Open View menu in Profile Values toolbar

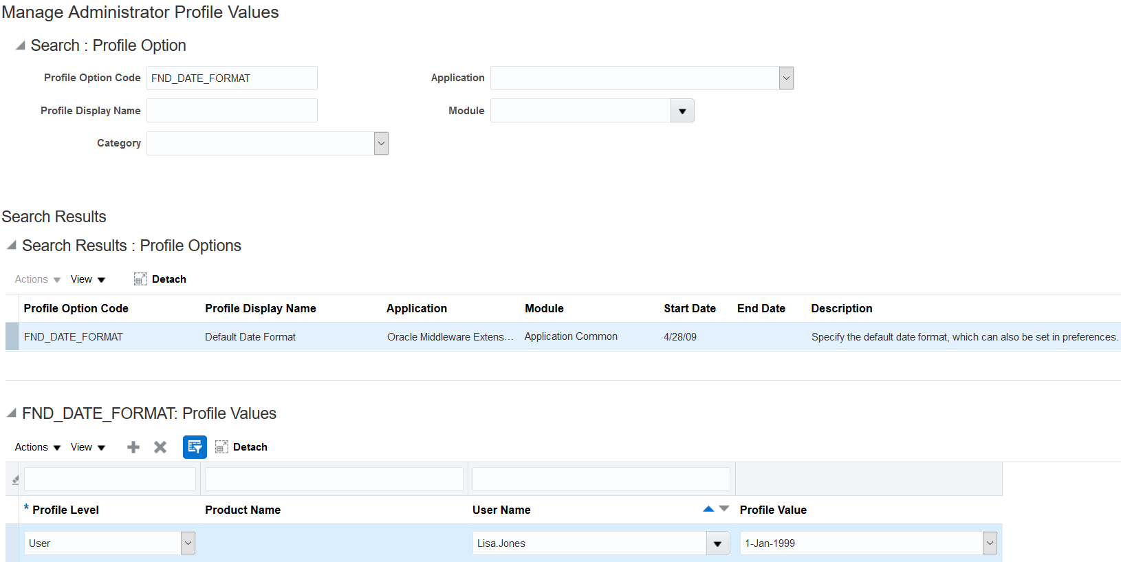pyautogui.click(x=88, y=447)
